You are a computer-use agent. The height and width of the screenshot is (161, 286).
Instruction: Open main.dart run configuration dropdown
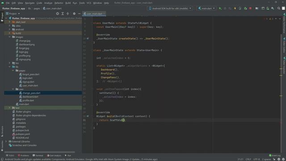click(x=206, y=8)
